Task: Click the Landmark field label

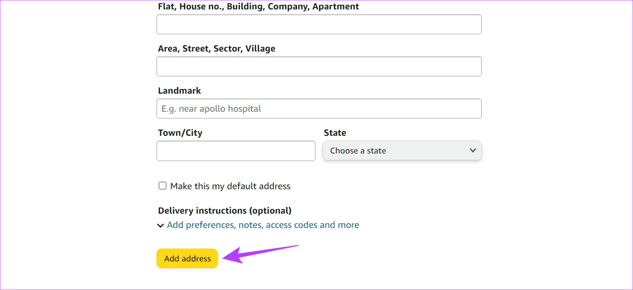Action: (179, 90)
